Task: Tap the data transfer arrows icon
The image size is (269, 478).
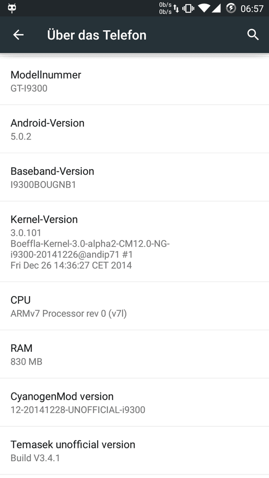Action: 177,8
